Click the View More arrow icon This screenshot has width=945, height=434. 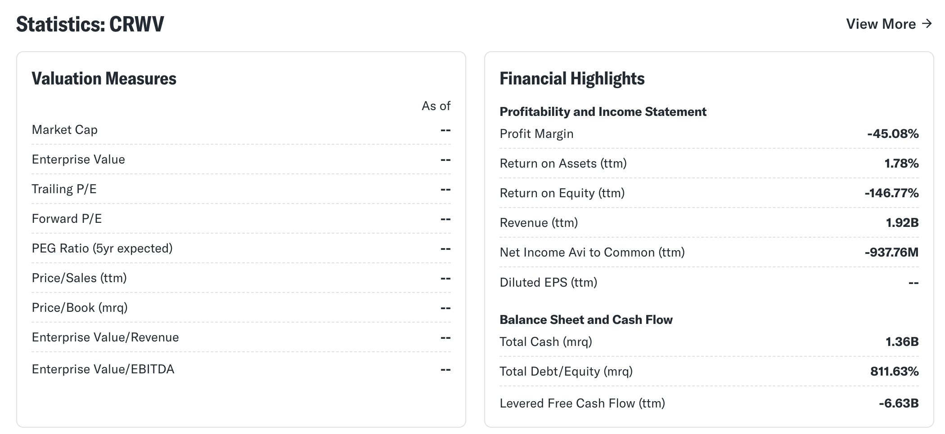pyautogui.click(x=926, y=23)
